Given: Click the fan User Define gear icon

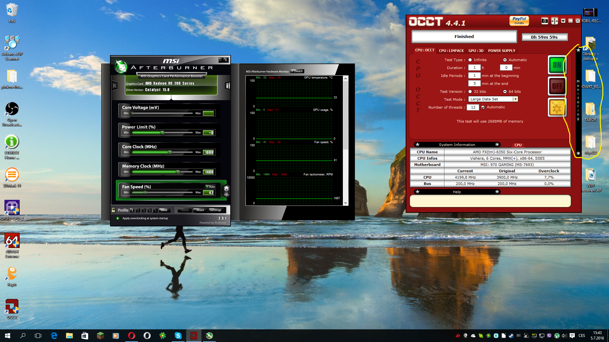Looking at the screenshot, I should [226, 190].
